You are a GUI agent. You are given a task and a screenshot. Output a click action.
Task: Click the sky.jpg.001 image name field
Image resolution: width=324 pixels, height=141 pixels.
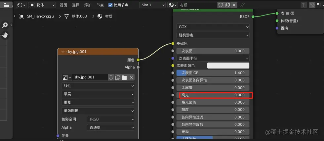click(90, 77)
